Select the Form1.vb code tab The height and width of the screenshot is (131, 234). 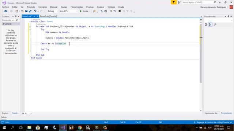click(27, 16)
